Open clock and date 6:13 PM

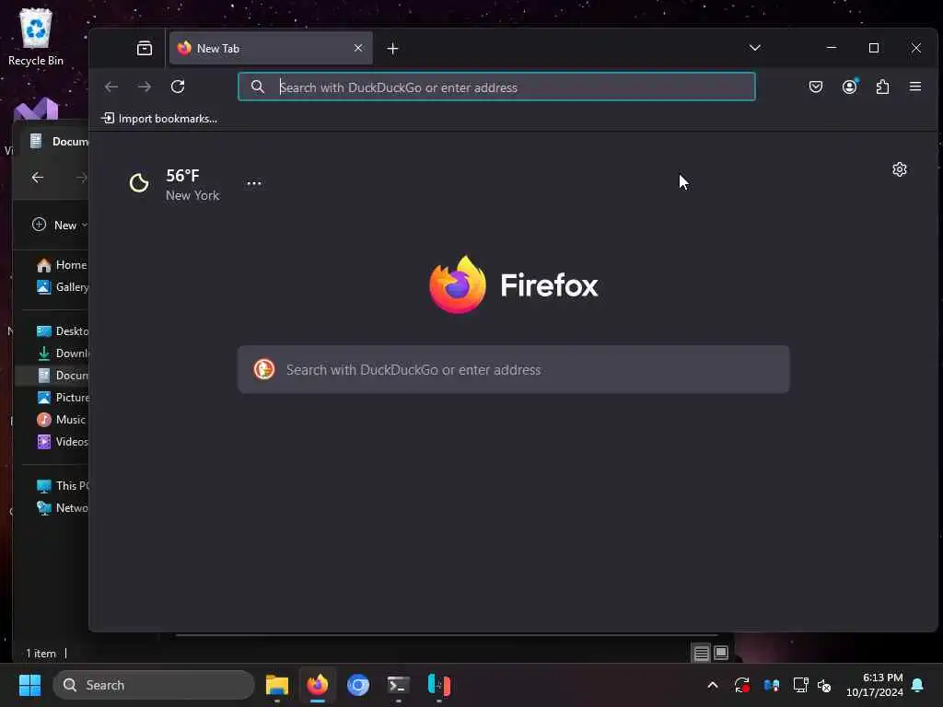coord(875,685)
